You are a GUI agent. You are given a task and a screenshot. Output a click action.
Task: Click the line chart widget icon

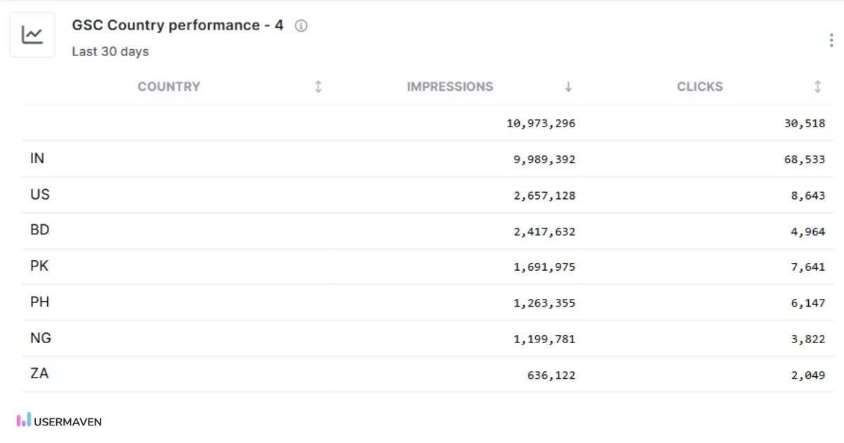(32, 33)
